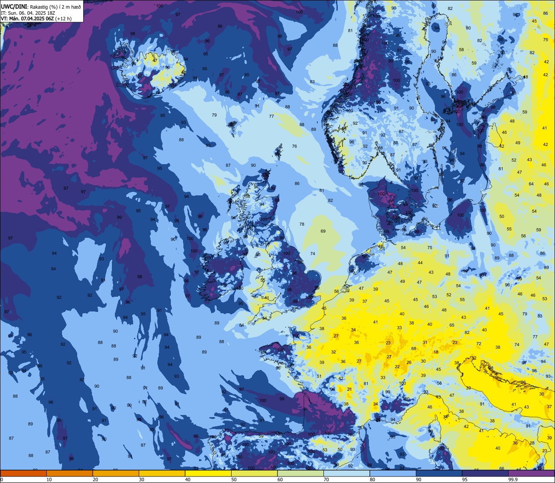Click the 51 humidity value on the map
This screenshot has height=483, width=555.
[x=319, y=376]
